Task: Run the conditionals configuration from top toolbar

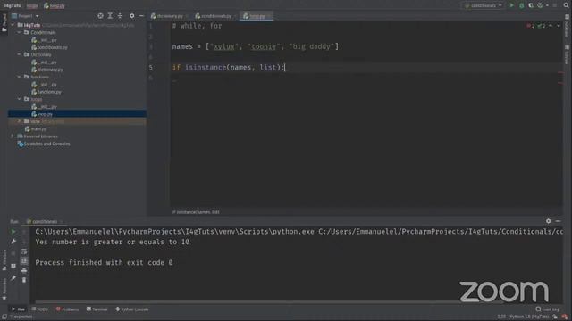Action: (512, 5)
